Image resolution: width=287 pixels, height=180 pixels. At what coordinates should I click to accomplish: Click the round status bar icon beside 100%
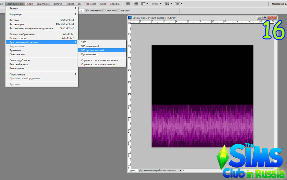tap(140, 171)
